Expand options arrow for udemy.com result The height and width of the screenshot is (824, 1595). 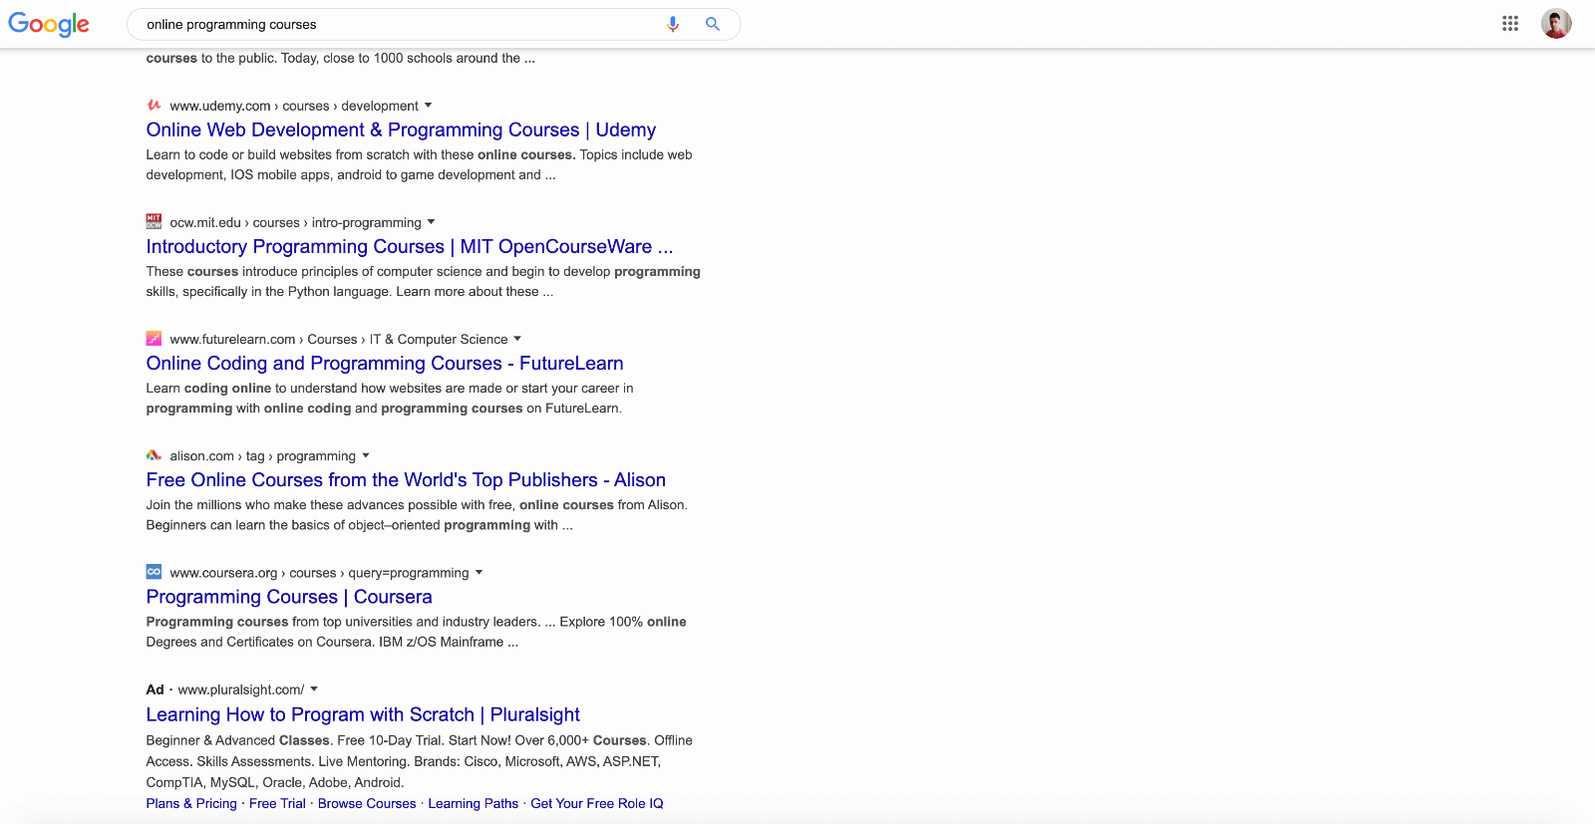(429, 106)
